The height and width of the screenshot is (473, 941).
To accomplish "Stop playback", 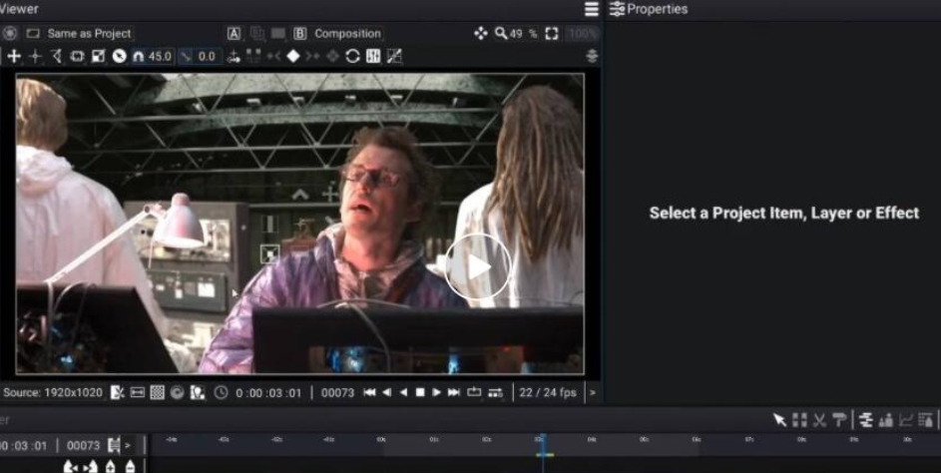I will tap(420, 392).
